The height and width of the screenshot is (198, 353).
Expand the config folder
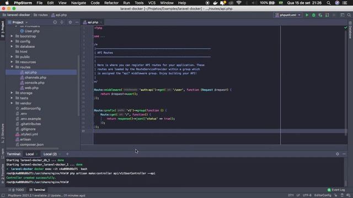pyautogui.click(x=12, y=41)
